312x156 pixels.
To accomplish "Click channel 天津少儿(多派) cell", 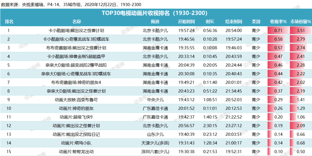I will click(155, 143).
